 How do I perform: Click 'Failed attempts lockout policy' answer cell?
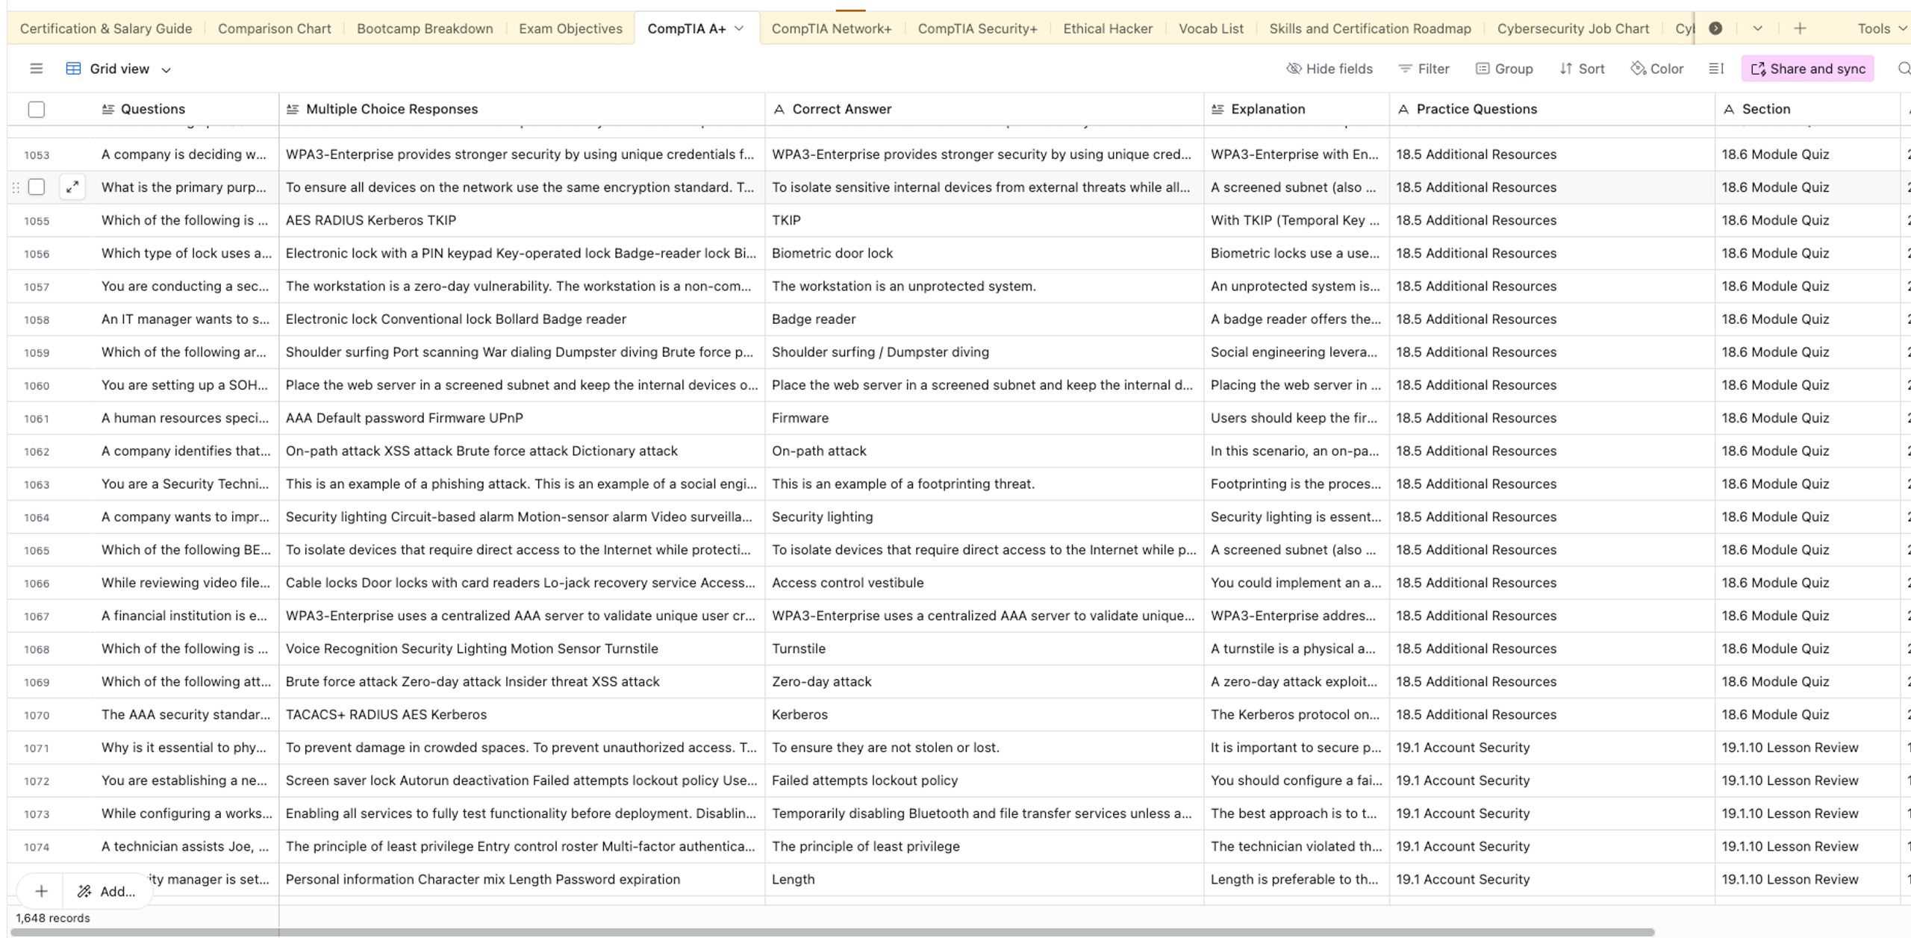984,781
